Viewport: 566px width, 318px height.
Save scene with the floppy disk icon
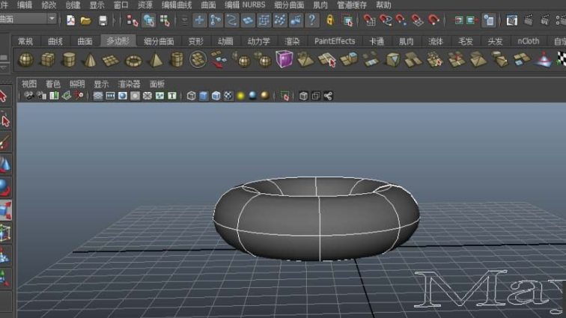click(103, 20)
